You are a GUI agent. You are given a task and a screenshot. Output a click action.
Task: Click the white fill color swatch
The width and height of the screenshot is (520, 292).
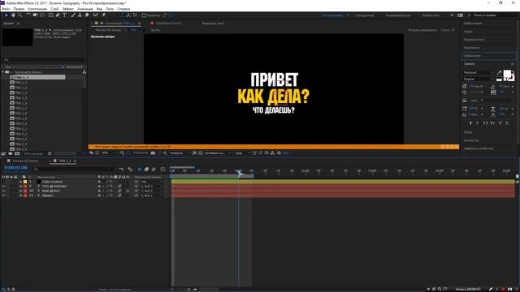pos(507,74)
